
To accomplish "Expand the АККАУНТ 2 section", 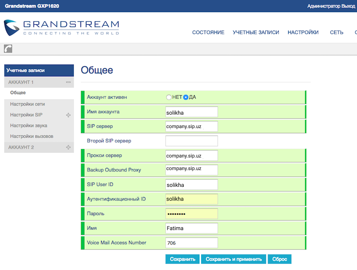I will (68, 147).
